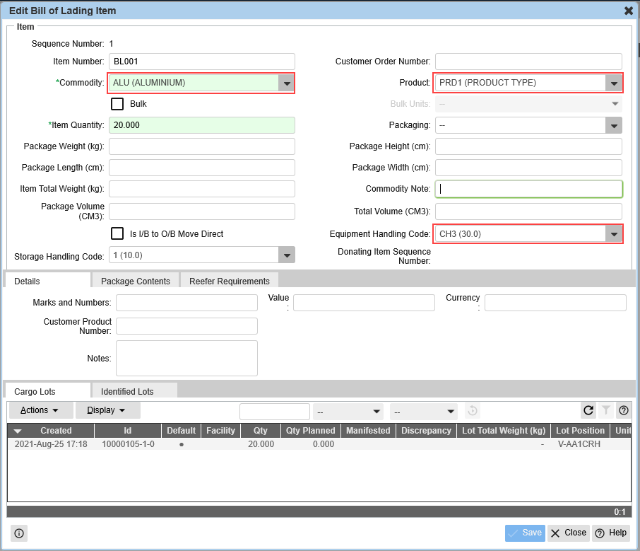Open the Equipment Handling Code dropdown
This screenshot has width=640, height=551.
[614, 234]
